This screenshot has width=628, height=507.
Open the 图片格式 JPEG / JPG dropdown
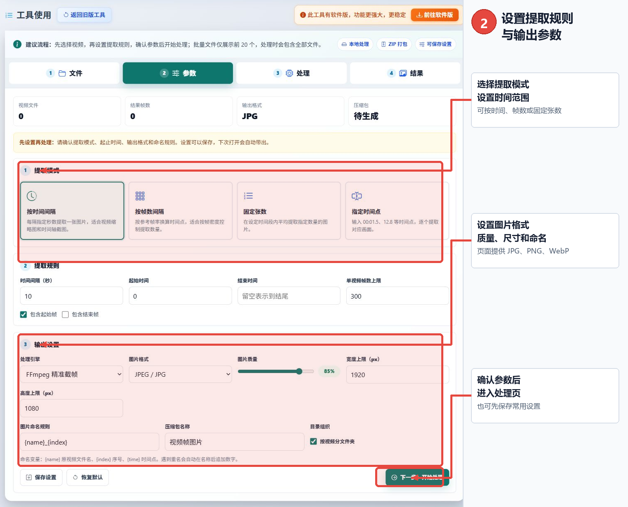pos(180,374)
